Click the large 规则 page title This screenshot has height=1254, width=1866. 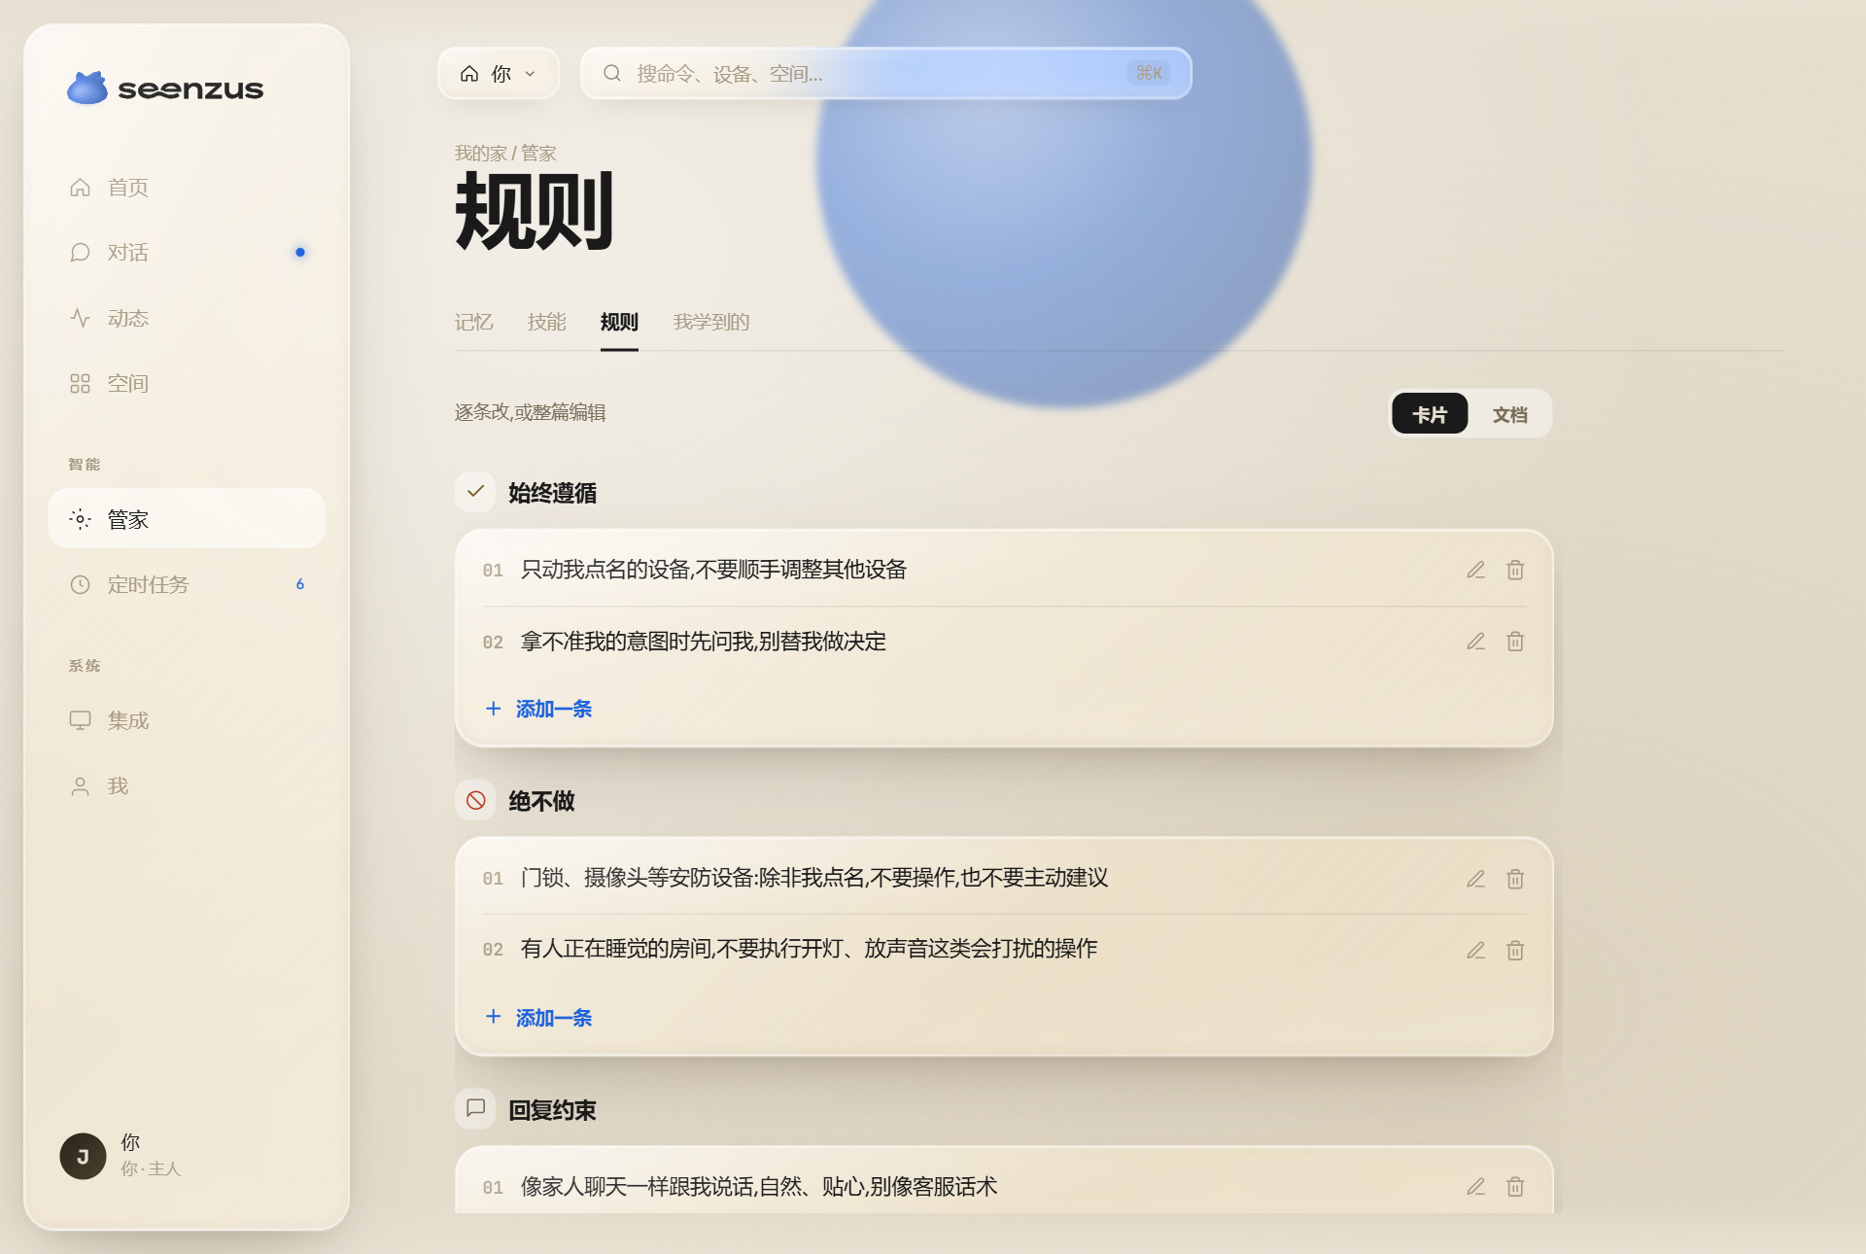click(534, 210)
